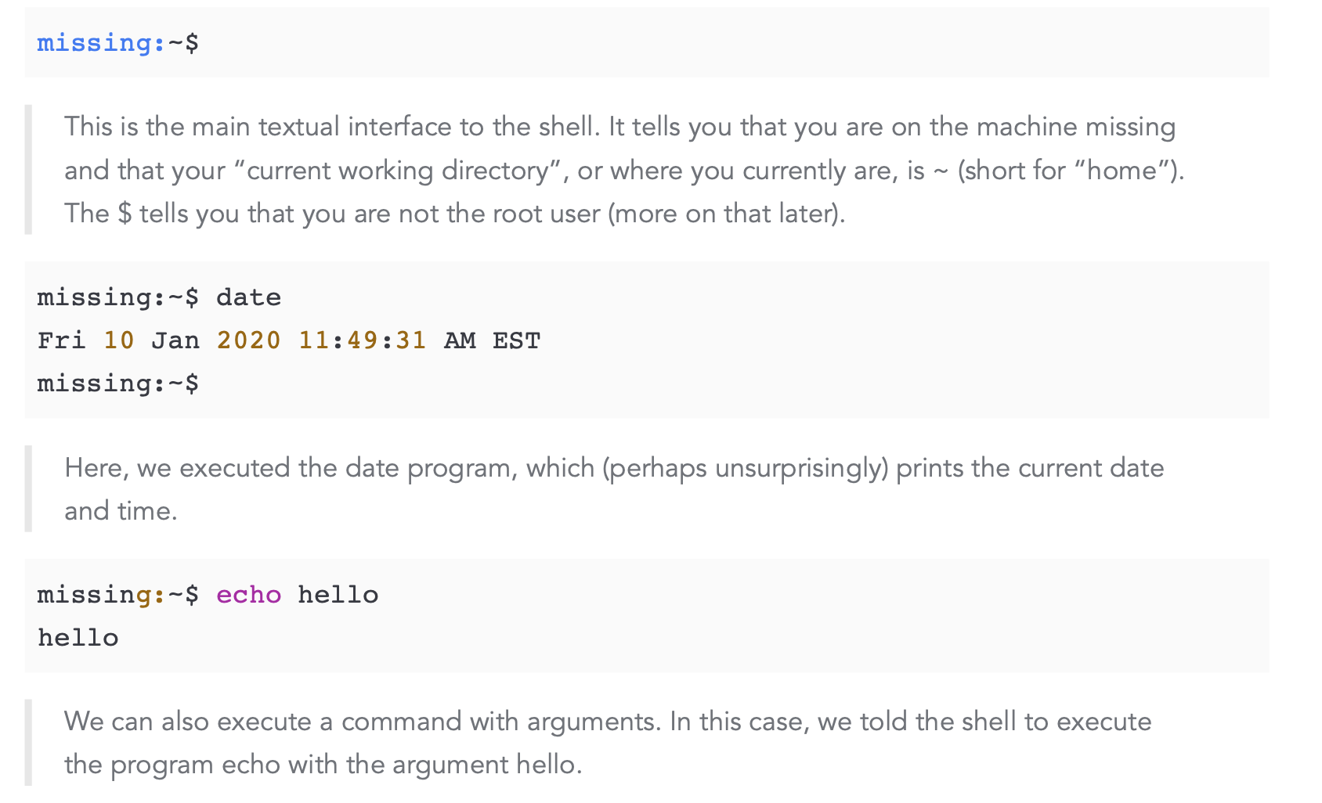This screenshot has width=1322, height=803.
Task: Click the time "11:49:31" in output
Action: (x=362, y=340)
